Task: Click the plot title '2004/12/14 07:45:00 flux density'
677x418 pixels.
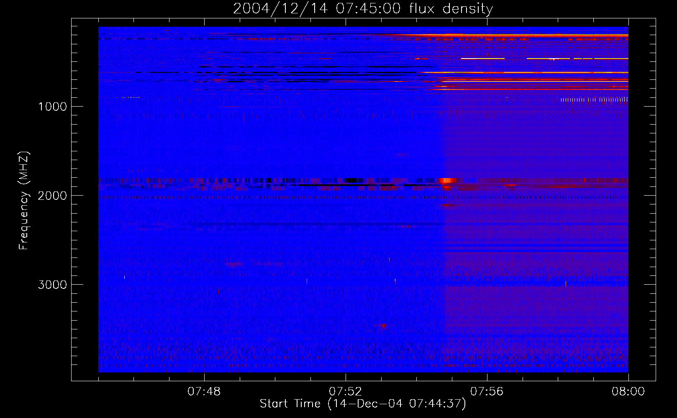Action: click(x=363, y=8)
